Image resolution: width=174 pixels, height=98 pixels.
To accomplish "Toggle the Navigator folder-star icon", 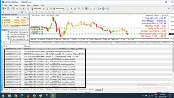I will point(21,8).
